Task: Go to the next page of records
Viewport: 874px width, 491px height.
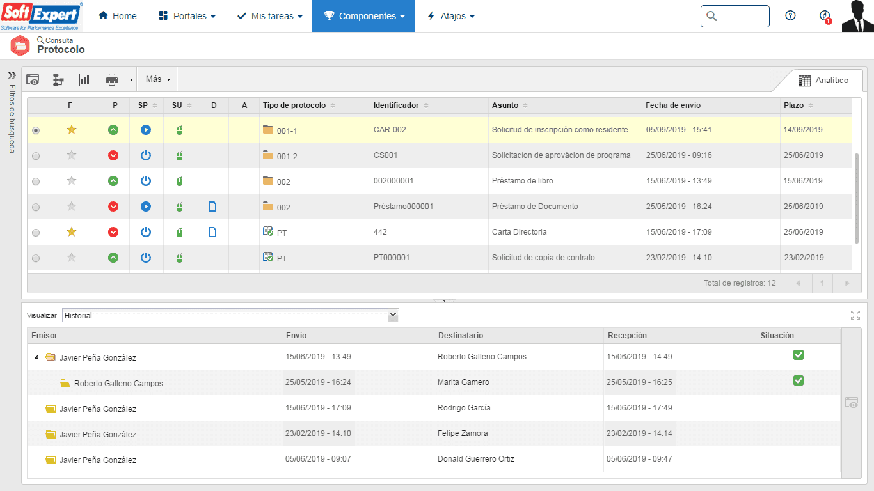Action: point(847,283)
